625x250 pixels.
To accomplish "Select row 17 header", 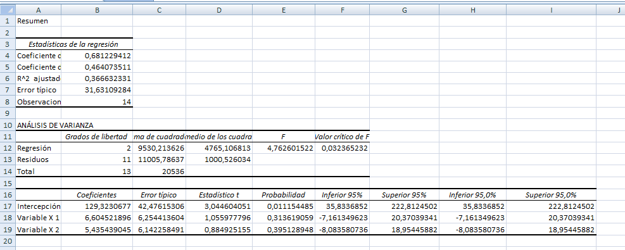I will (8, 206).
